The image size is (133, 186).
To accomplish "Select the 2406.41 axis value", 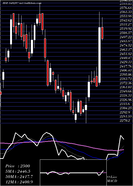I will (x=126, y=71).
